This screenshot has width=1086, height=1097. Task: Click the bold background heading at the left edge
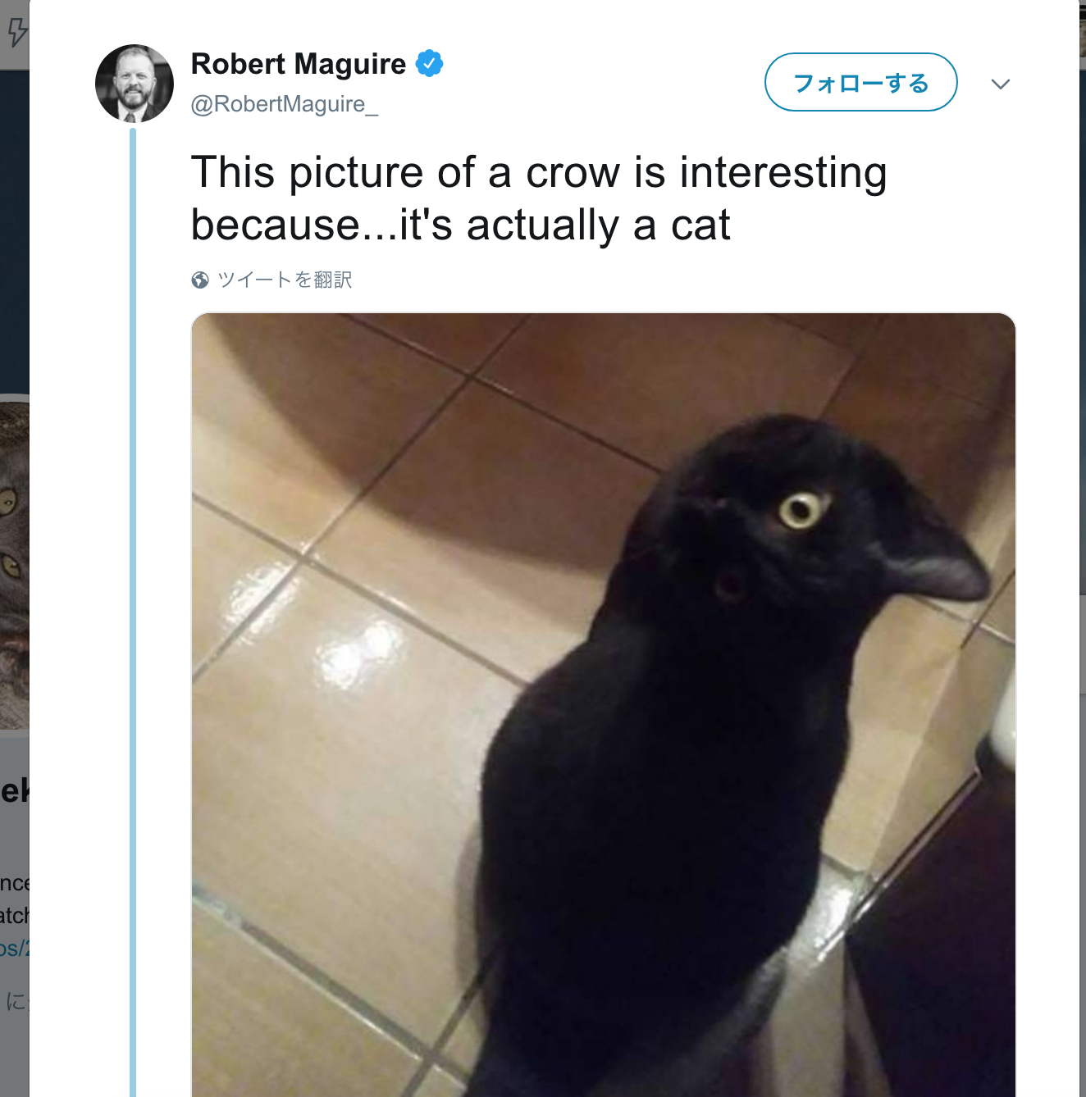click(14, 790)
